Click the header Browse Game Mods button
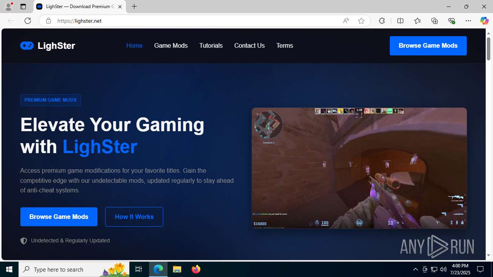Image resolution: width=493 pixels, height=277 pixels. point(428,46)
